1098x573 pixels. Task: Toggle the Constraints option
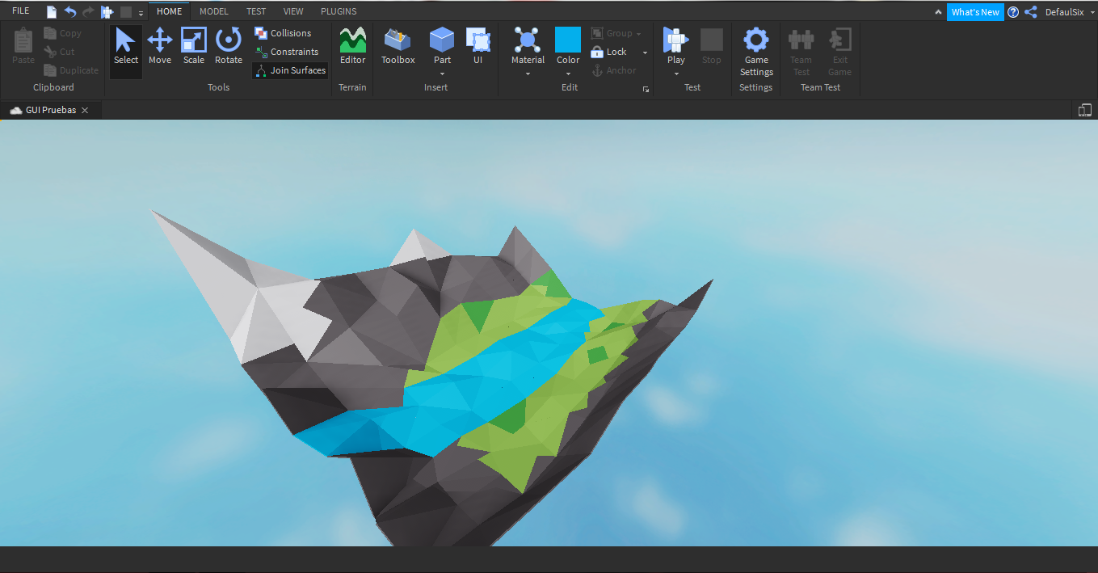(x=289, y=52)
